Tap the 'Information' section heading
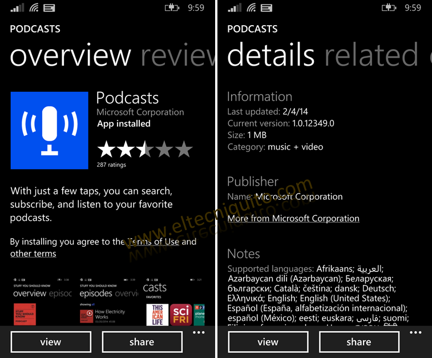Image resolution: width=432 pixels, height=358 pixels. 260,96
